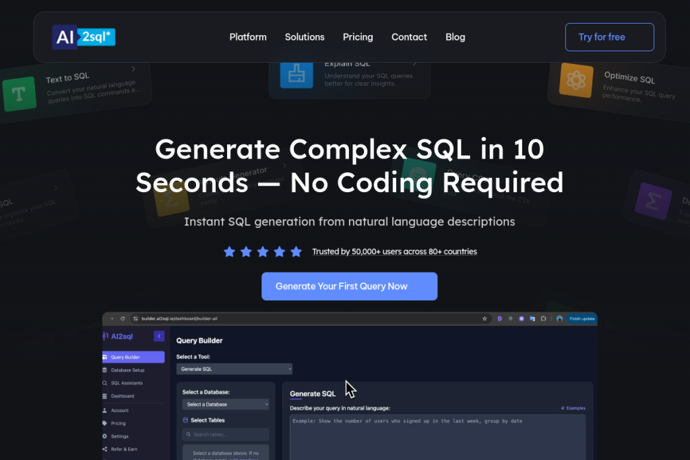Click the orange Optimize SQL card icon
The image size is (690, 460).
576,80
